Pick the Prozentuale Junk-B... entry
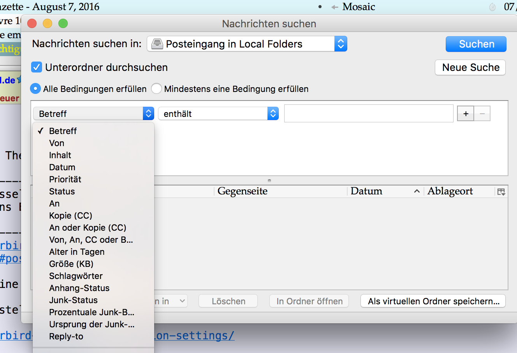517x353 pixels. tap(93, 312)
